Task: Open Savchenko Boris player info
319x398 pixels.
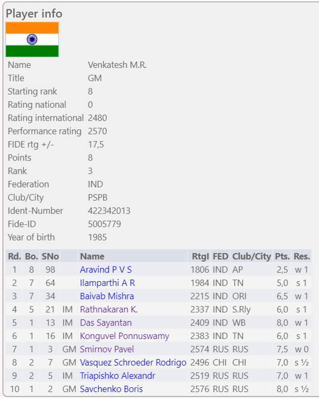Action: pyautogui.click(x=111, y=389)
